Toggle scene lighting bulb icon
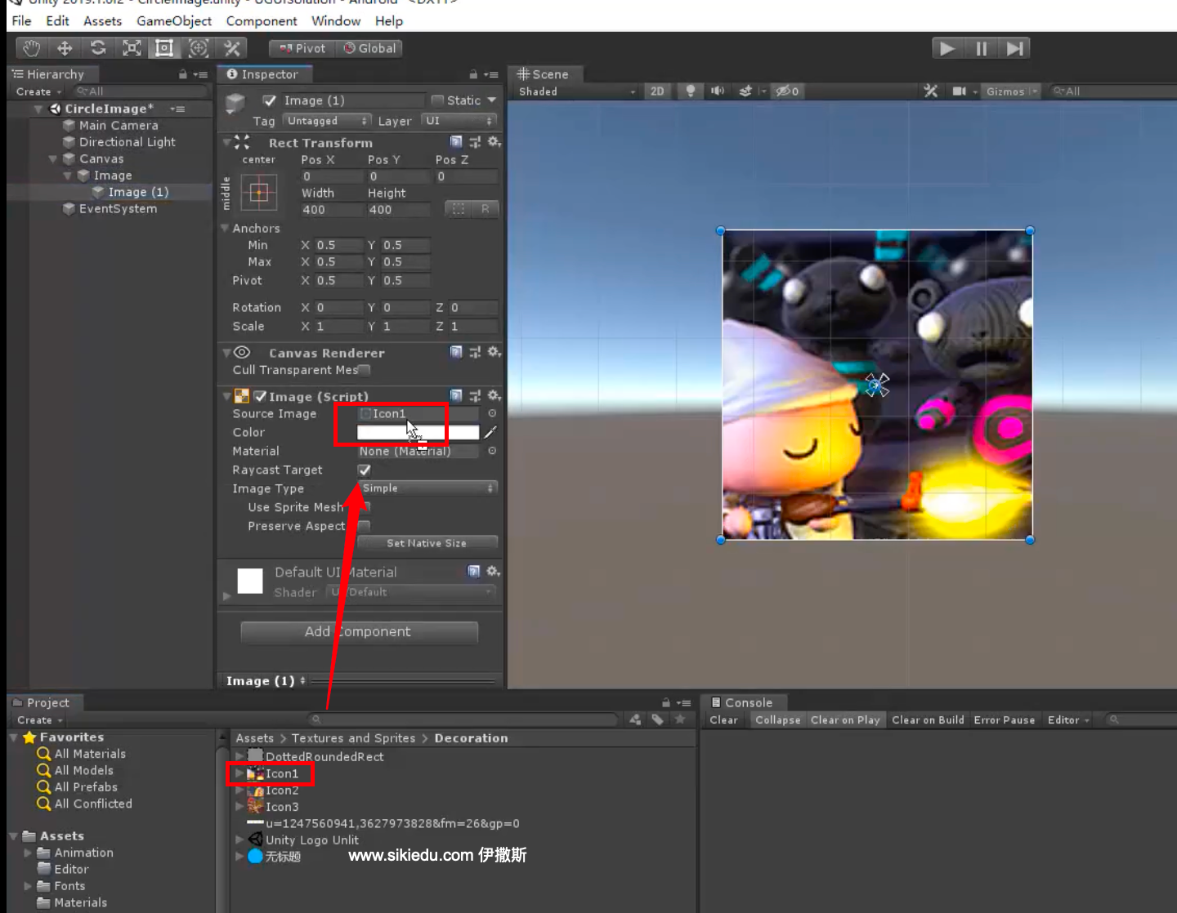 (690, 91)
